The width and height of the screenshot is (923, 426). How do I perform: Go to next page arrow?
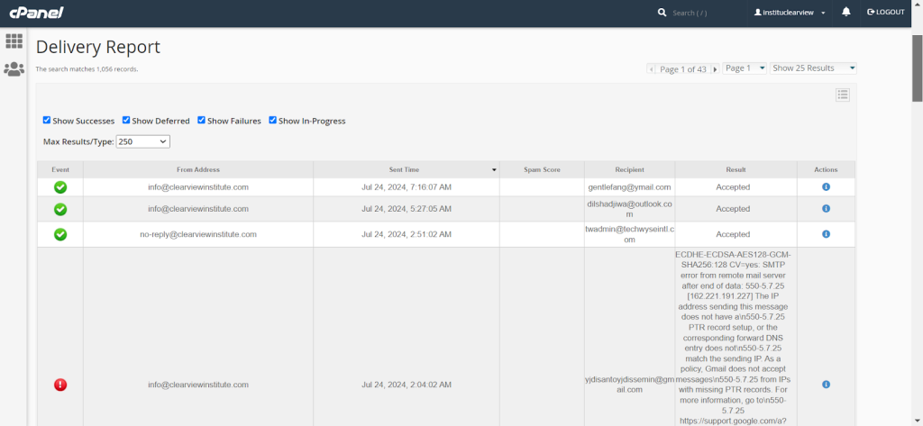(715, 69)
